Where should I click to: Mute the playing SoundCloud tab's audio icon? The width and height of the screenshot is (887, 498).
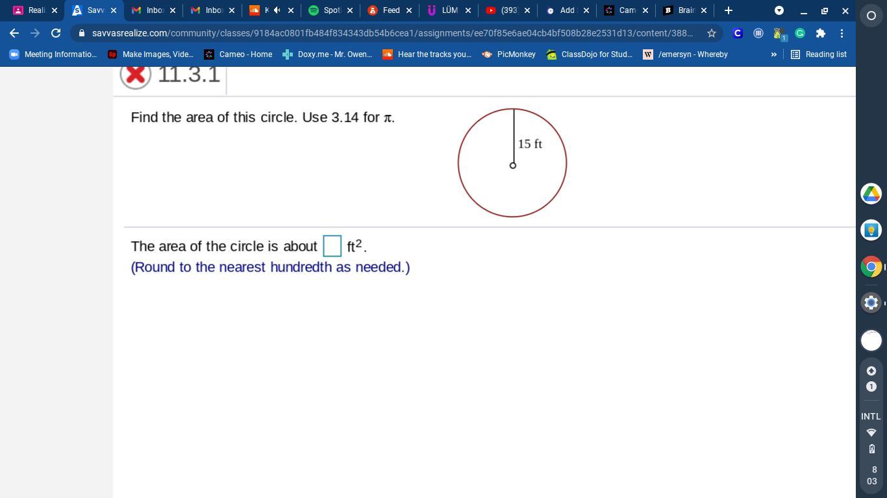(277, 10)
